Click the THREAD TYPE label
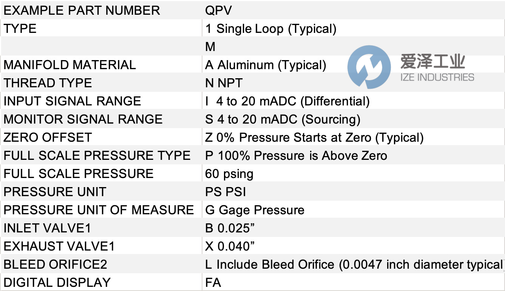 (x=48, y=83)
